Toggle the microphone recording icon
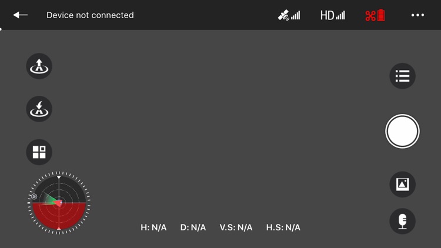This screenshot has width=441, height=248. [402, 222]
